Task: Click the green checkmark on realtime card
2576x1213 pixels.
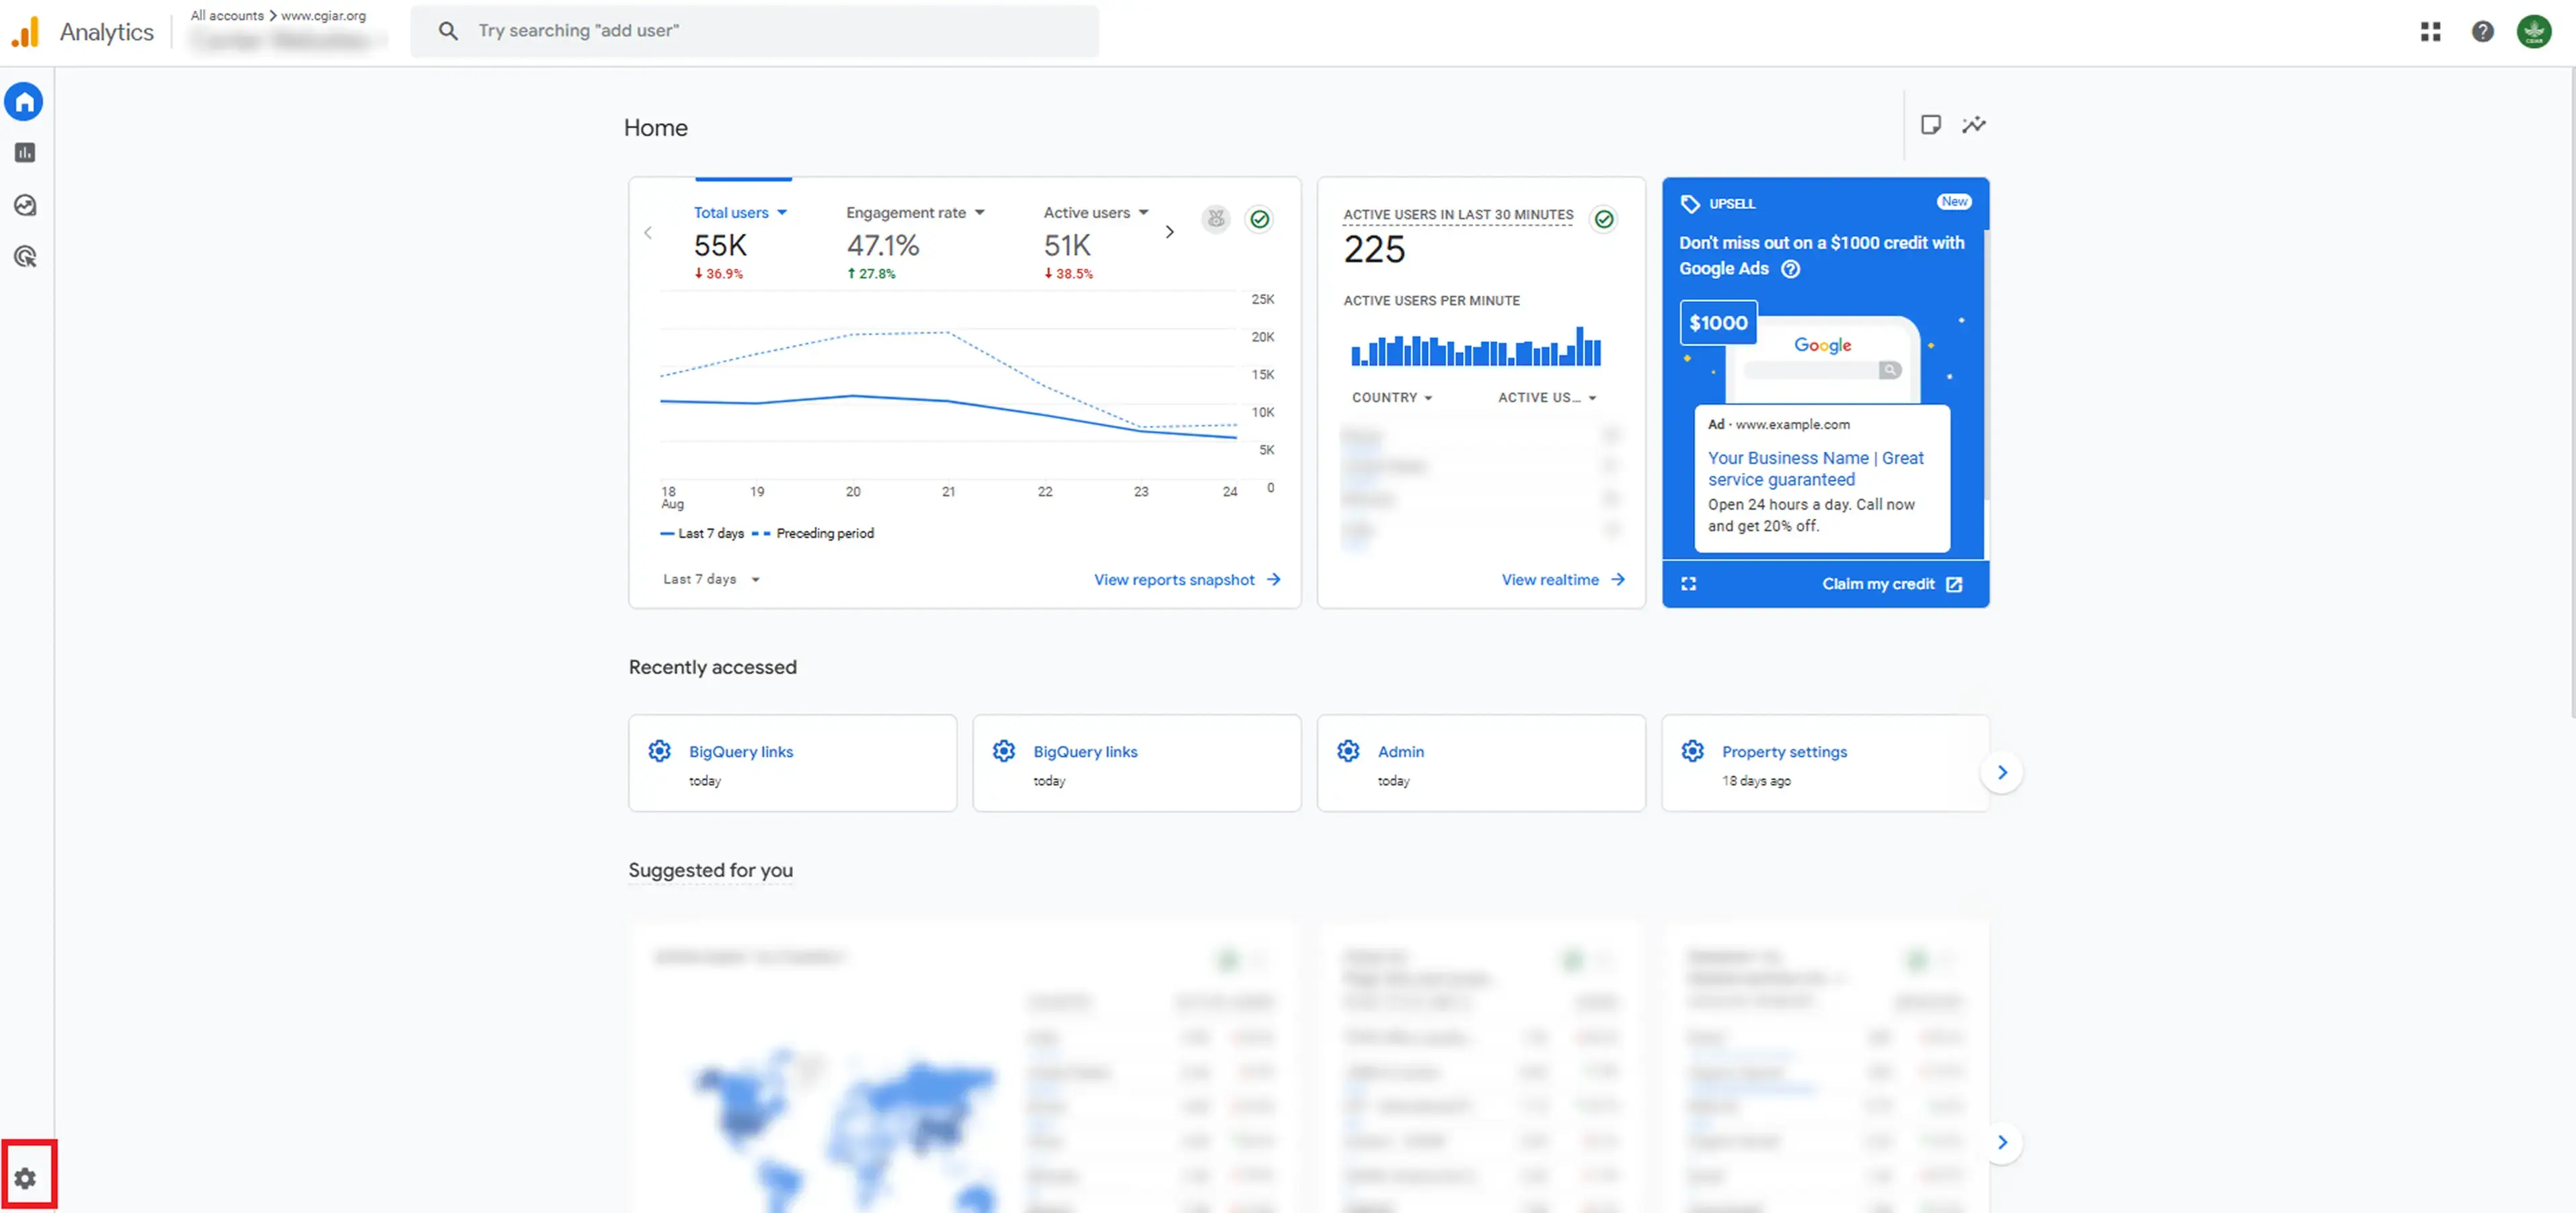Action: [1603, 219]
